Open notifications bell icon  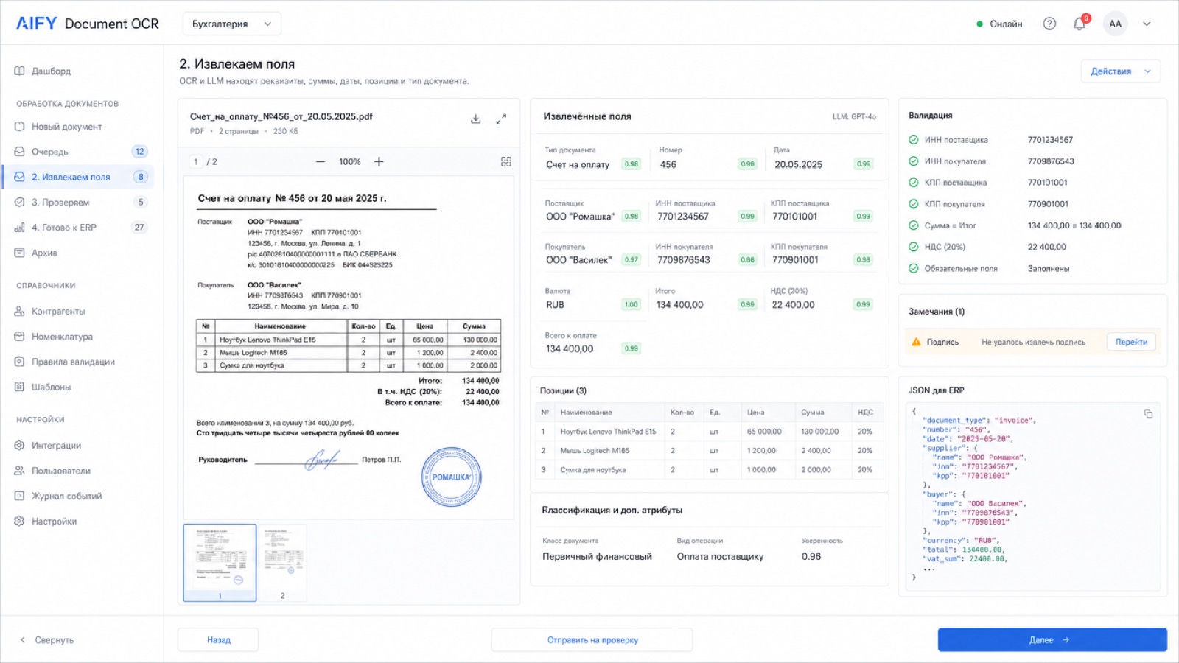[1080, 24]
